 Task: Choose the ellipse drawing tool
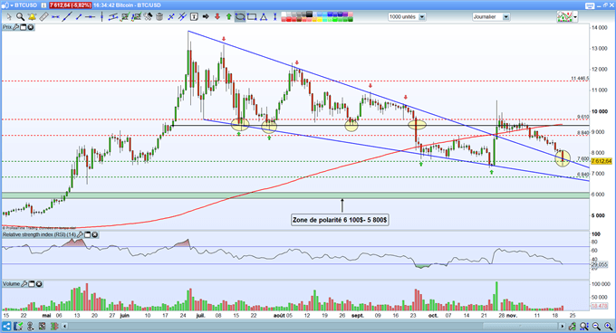coord(240,17)
